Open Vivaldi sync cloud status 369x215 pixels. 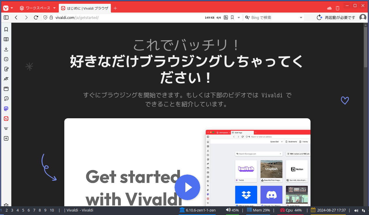click(329, 8)
